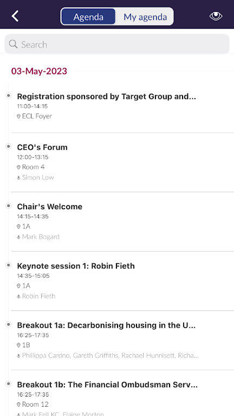
Task: Switch to the My agenda tab
Action: 145,17
